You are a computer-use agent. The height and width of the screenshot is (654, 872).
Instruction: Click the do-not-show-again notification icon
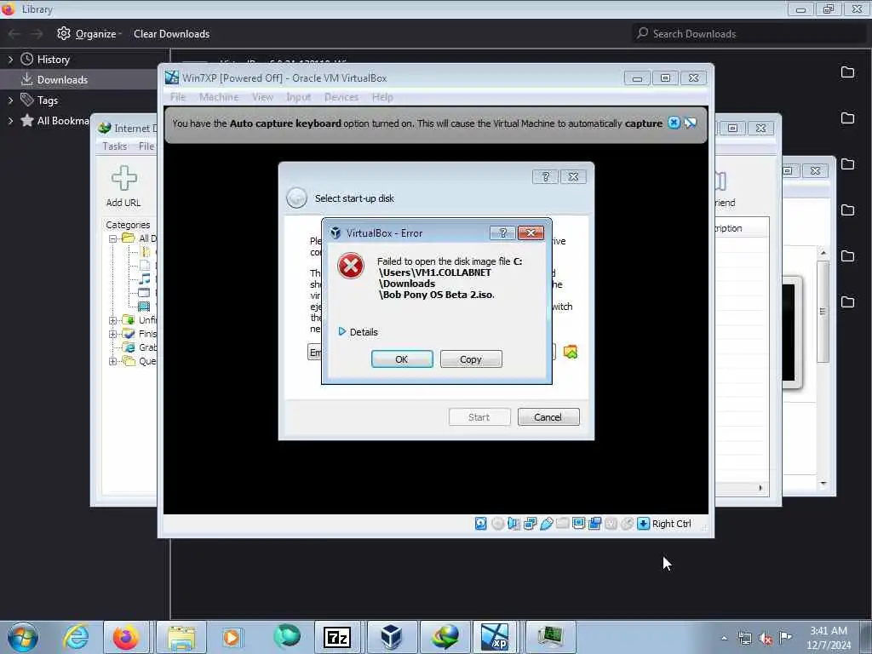point(690,123)
